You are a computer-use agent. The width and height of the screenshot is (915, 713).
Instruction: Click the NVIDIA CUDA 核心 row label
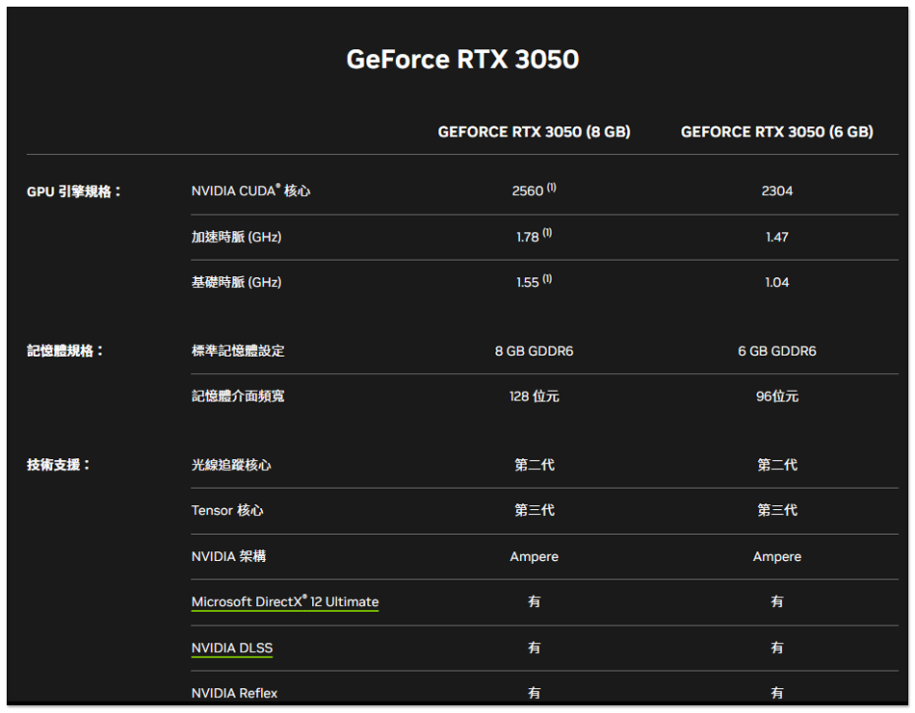250,191
